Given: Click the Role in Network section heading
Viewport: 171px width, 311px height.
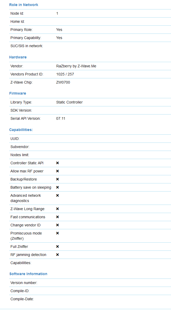Looking at the screenshot, I should [x=24, y=5].
